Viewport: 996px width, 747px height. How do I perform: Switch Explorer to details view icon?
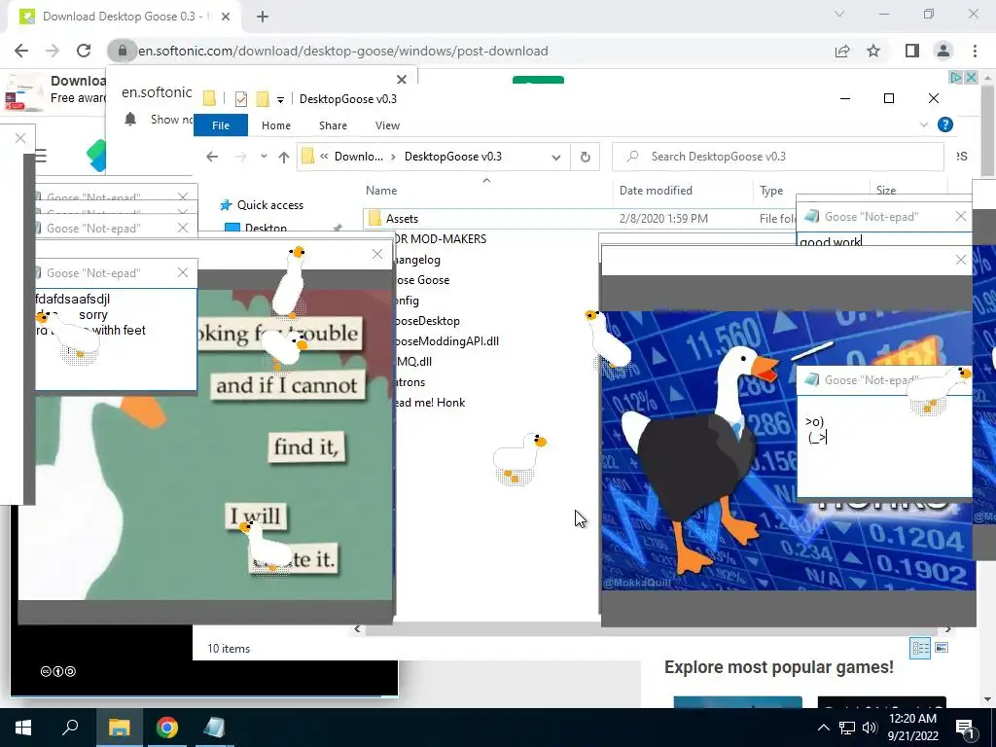click(920, 648)
